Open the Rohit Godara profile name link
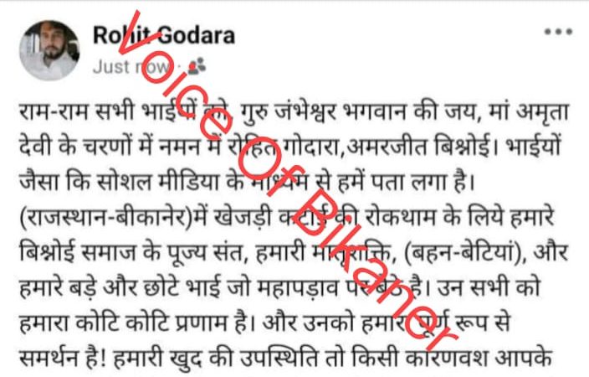This screenshot has height=377, width=589. tap(164, 36)
